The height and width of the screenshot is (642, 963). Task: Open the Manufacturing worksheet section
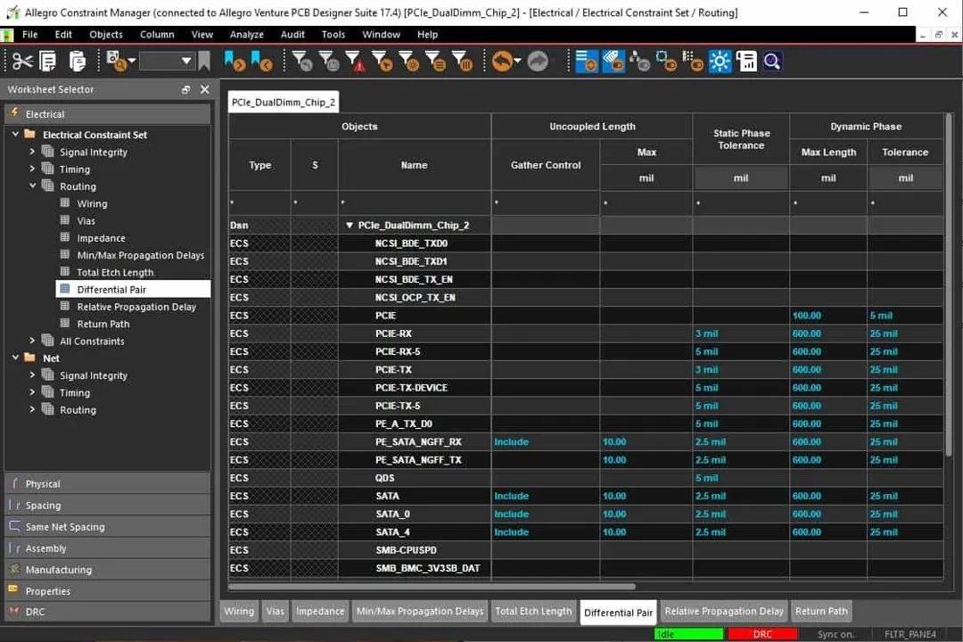[x=58, y=570]
